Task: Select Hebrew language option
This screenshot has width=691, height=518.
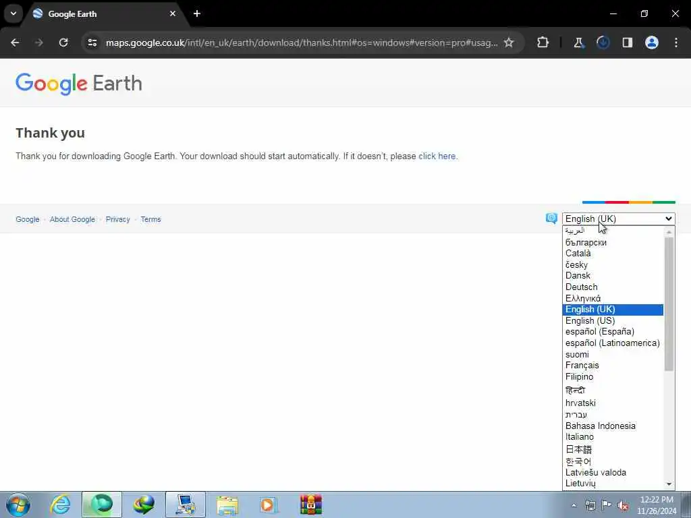Action: pyautogui.click(x=613, y=415)
